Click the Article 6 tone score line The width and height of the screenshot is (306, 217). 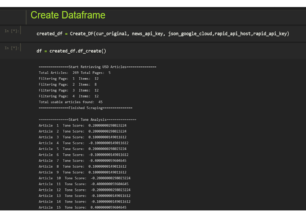(x=84, y=155)
